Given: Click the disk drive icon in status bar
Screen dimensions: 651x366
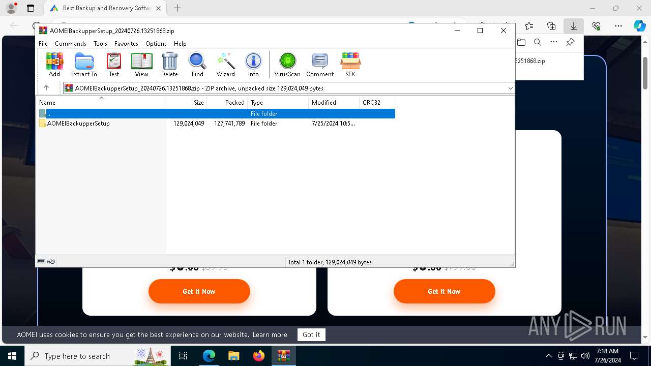Looking at the screenshot, I should pos(41,261).
